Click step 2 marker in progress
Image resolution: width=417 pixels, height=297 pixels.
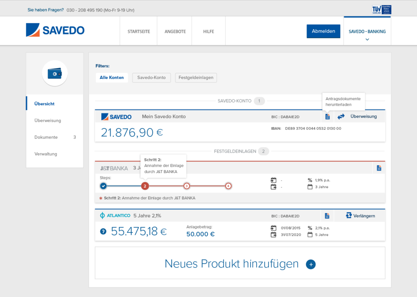pos(145,186)
